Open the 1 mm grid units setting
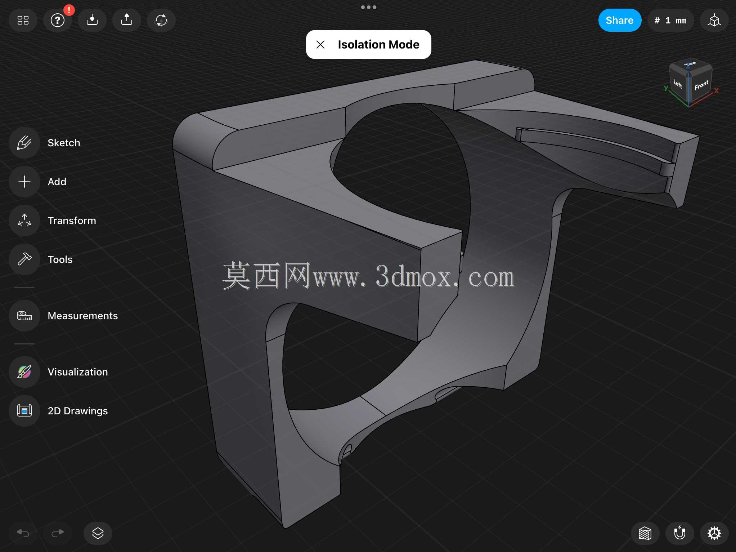The height and width of the screenshot is (552, 736). (671, 20)
